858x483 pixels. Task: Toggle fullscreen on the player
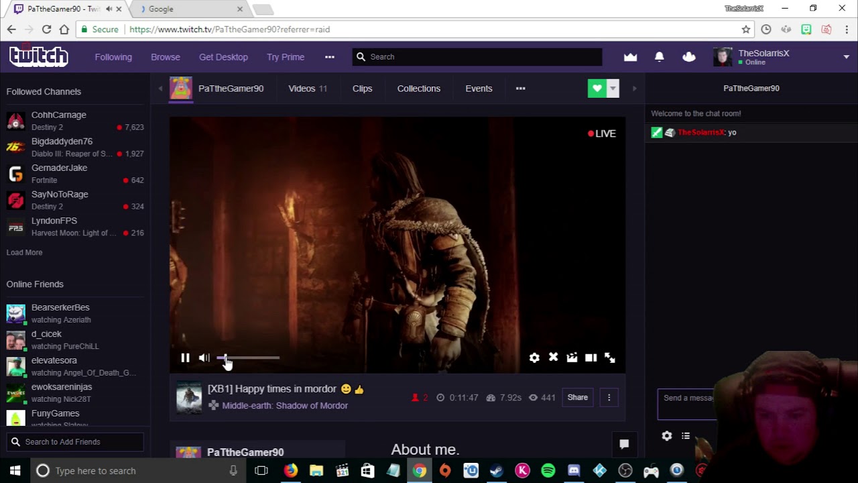[610, 358]
